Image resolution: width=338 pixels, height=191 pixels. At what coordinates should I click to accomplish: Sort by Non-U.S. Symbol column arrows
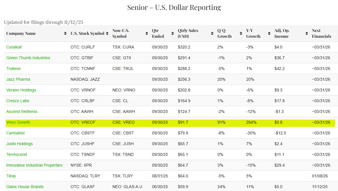click(147, 34)
